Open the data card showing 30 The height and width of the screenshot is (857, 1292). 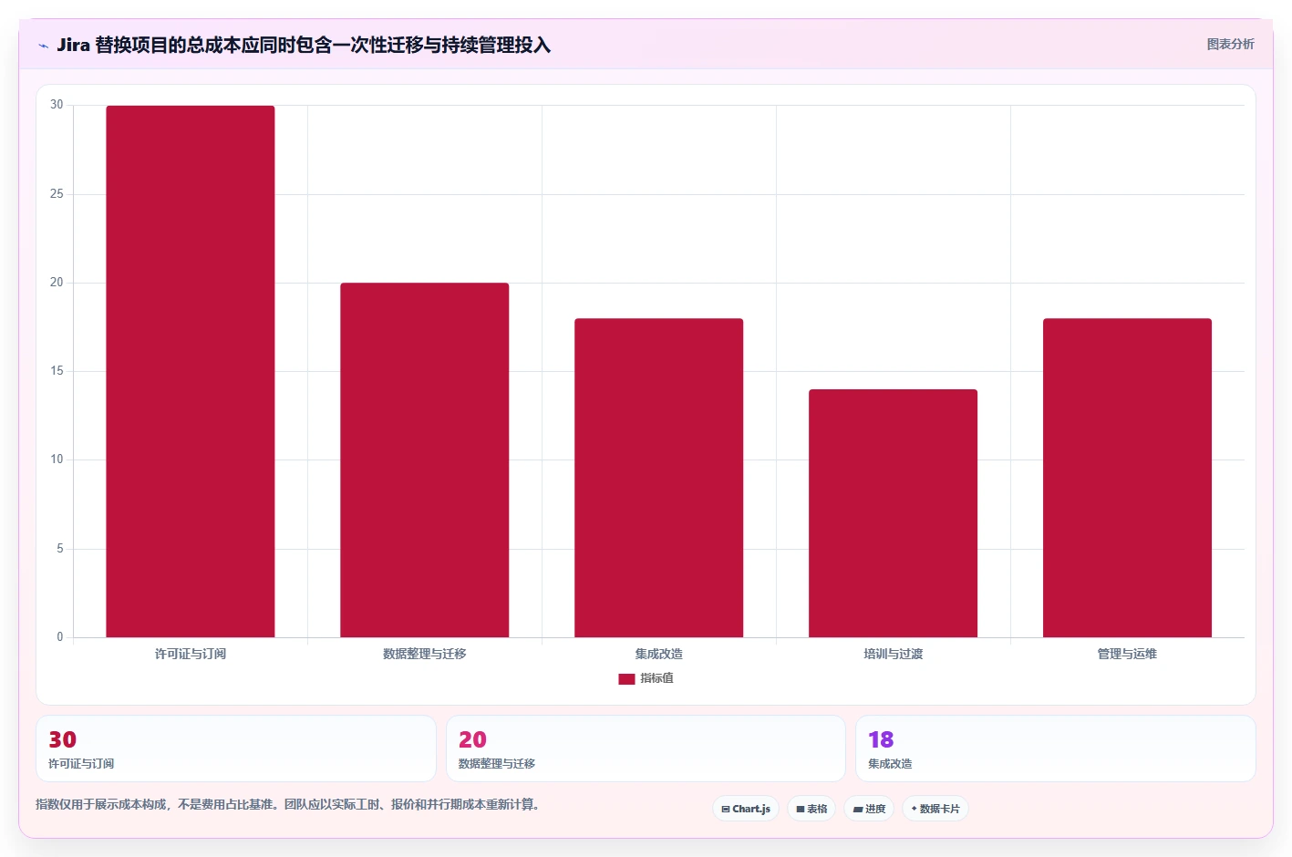click(x=236, y=749)
